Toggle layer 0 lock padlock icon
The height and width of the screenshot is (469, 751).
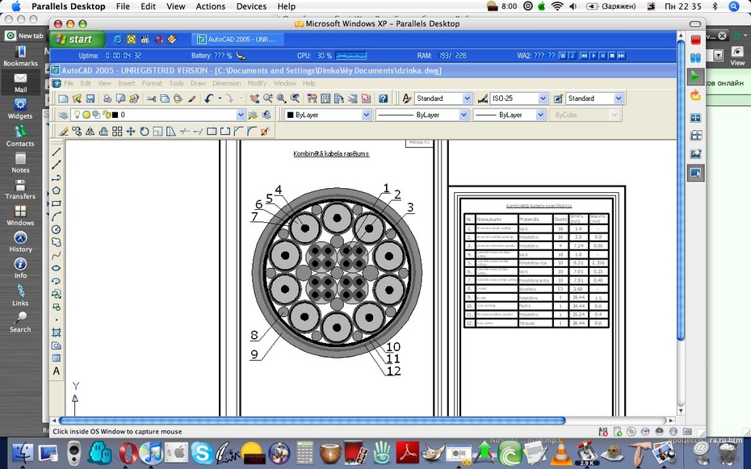tap(107, 115)
